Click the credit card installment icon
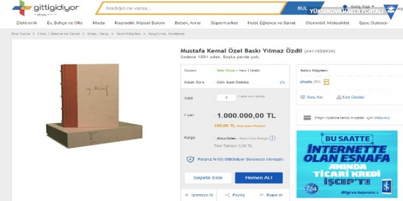 [307, 118]
